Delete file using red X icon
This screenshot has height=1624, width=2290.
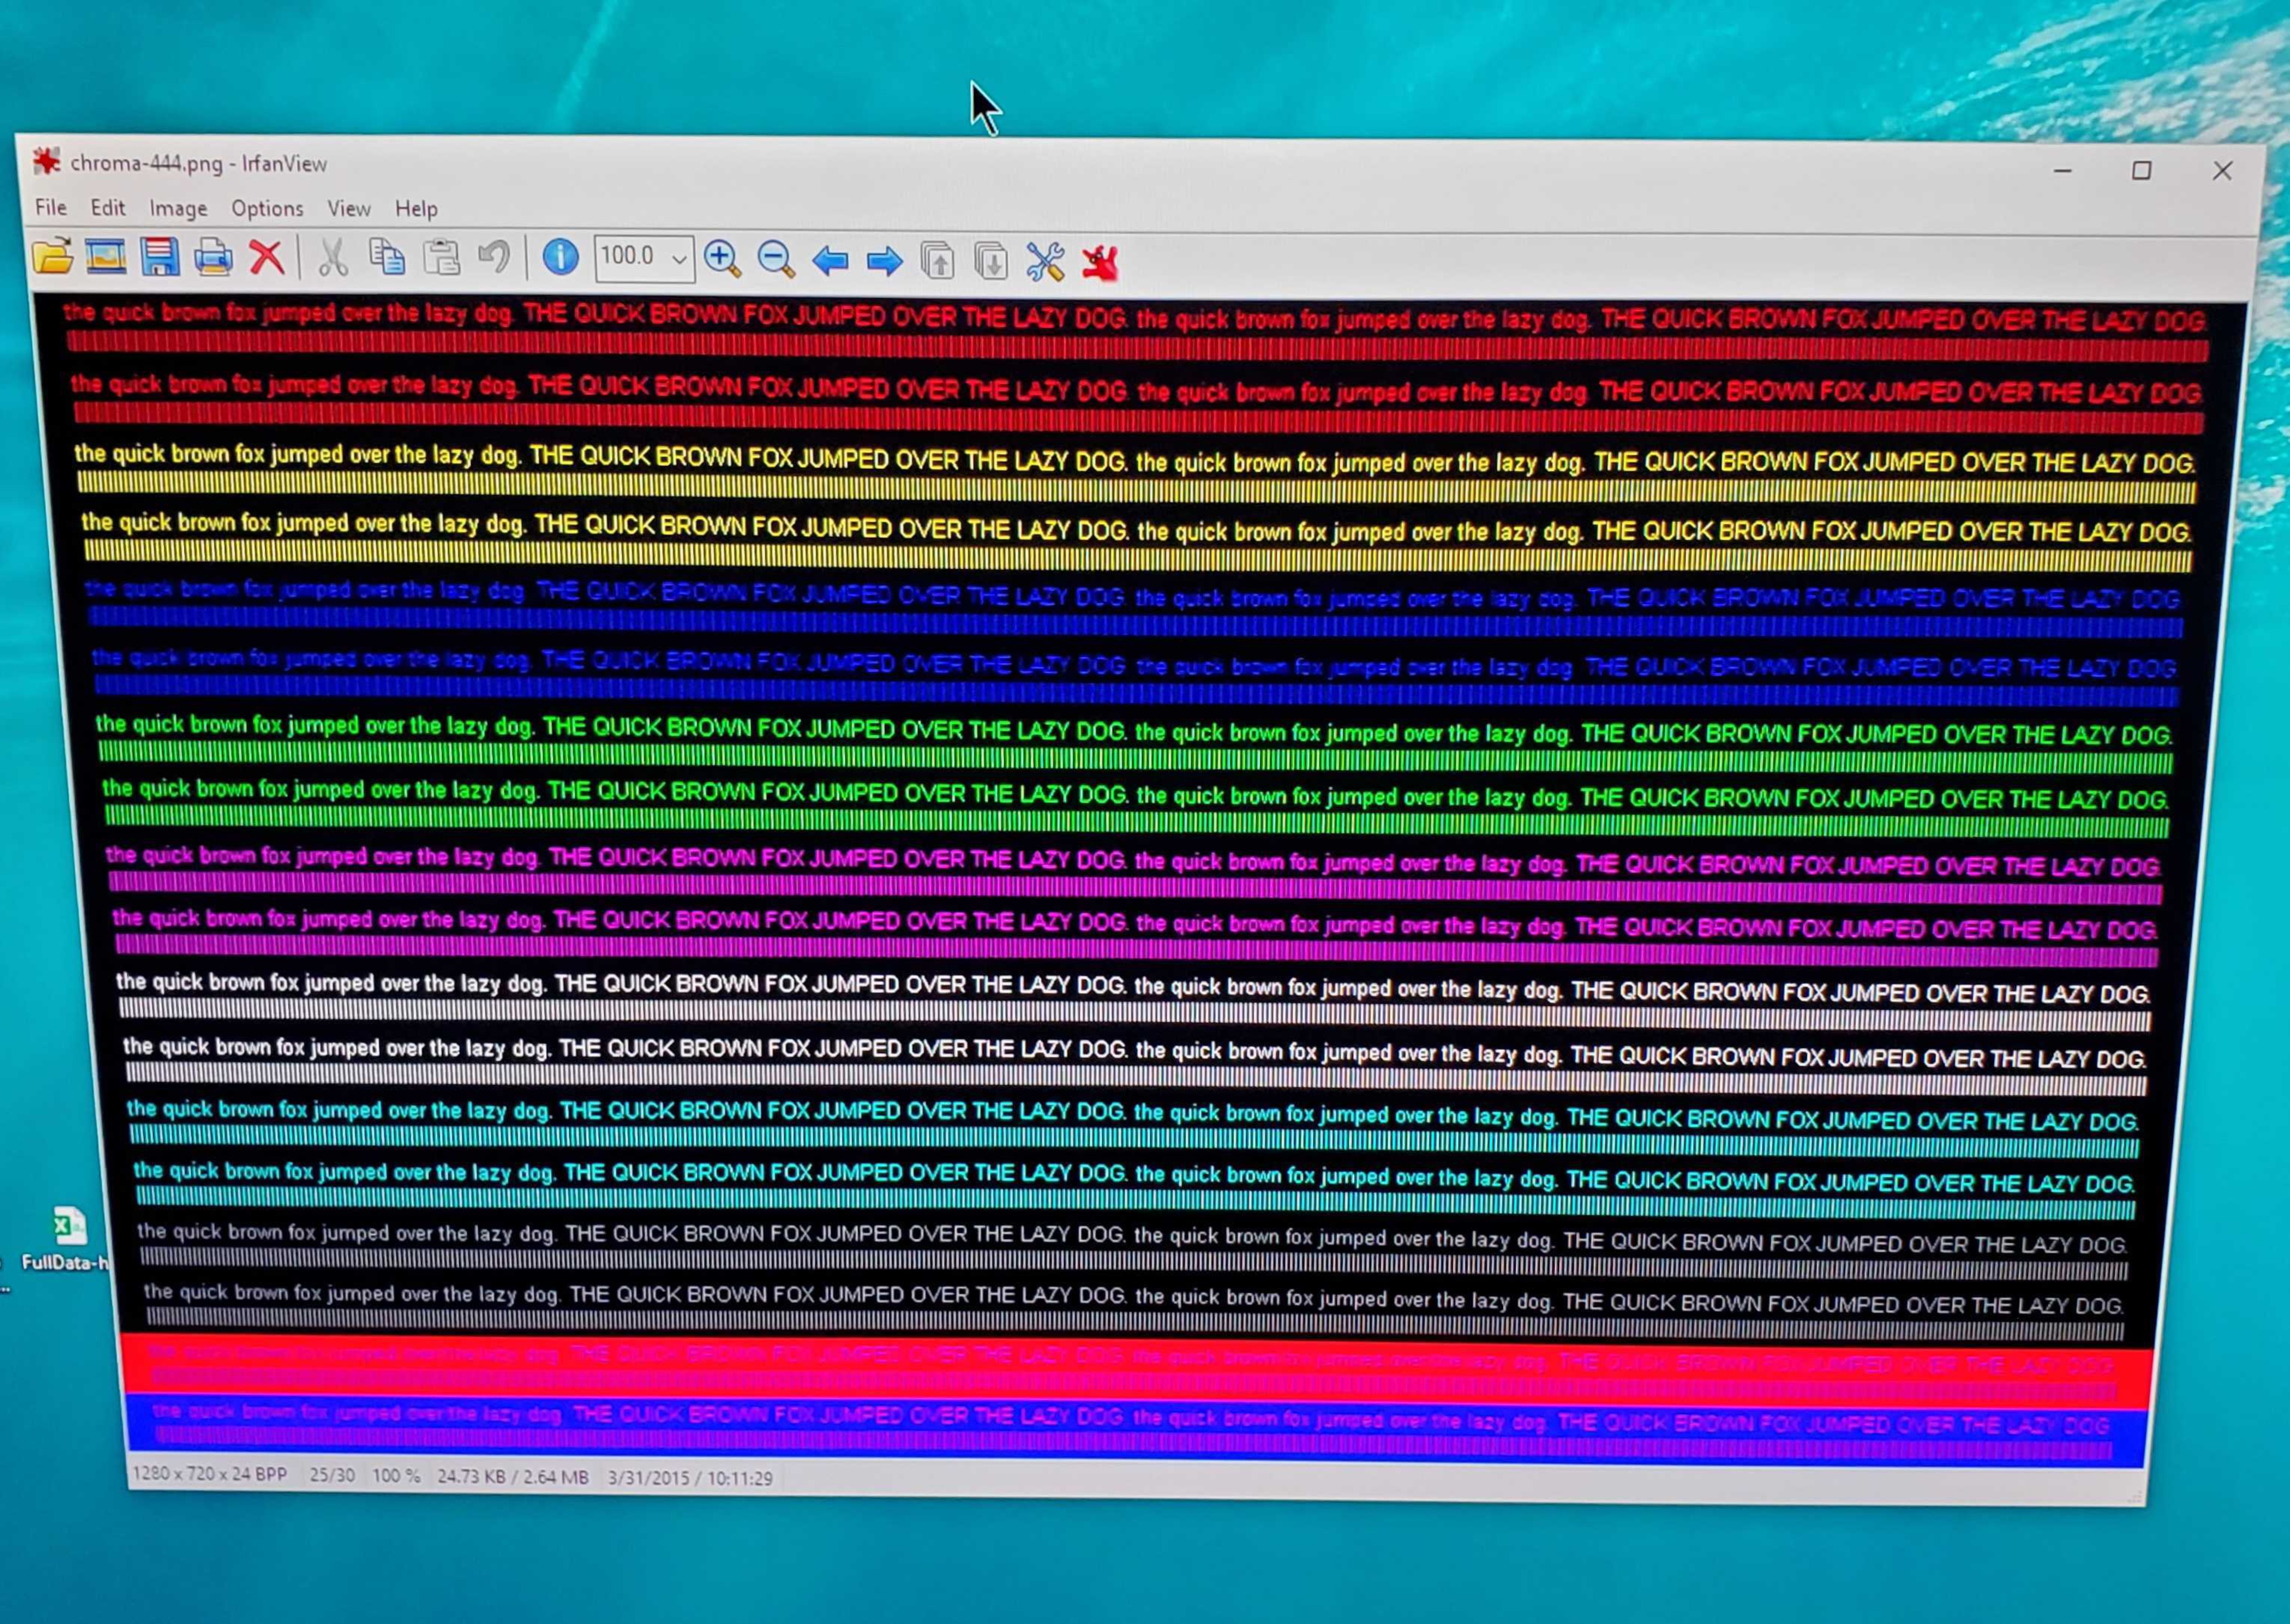(x=267, y=258)
